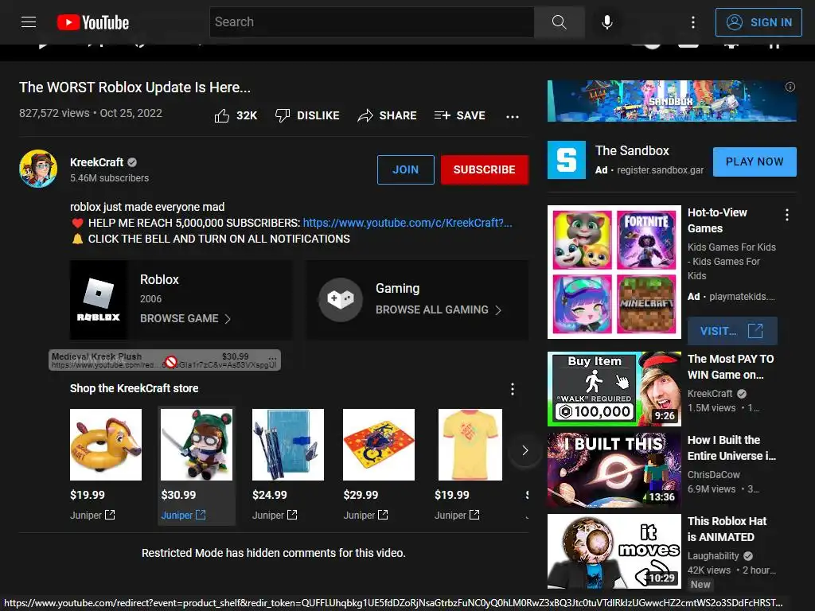Click the VISIT ad button
The image size is (815, 611).
(732, 331)
